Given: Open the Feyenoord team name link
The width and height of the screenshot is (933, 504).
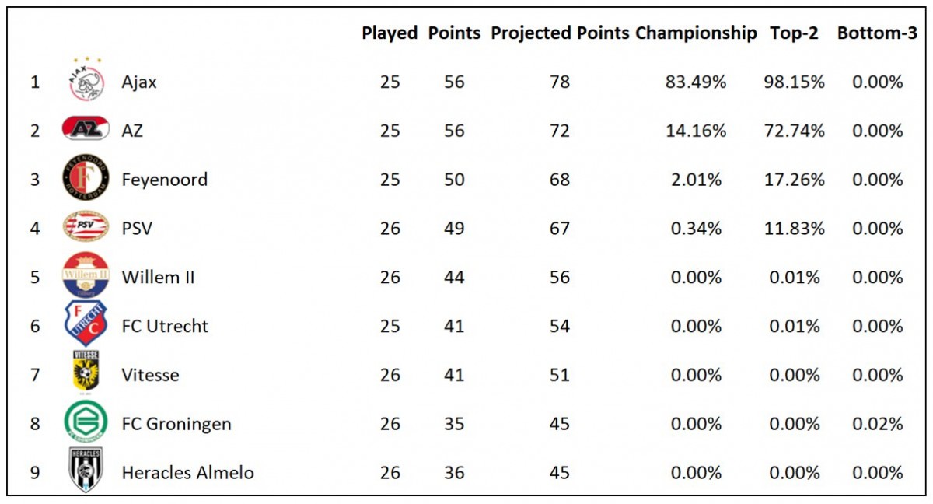Looking at the screenshot, I should coord(165,180).
